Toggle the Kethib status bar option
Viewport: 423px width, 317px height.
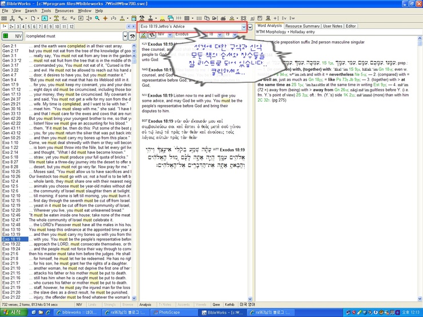click(x=230, y=304)
